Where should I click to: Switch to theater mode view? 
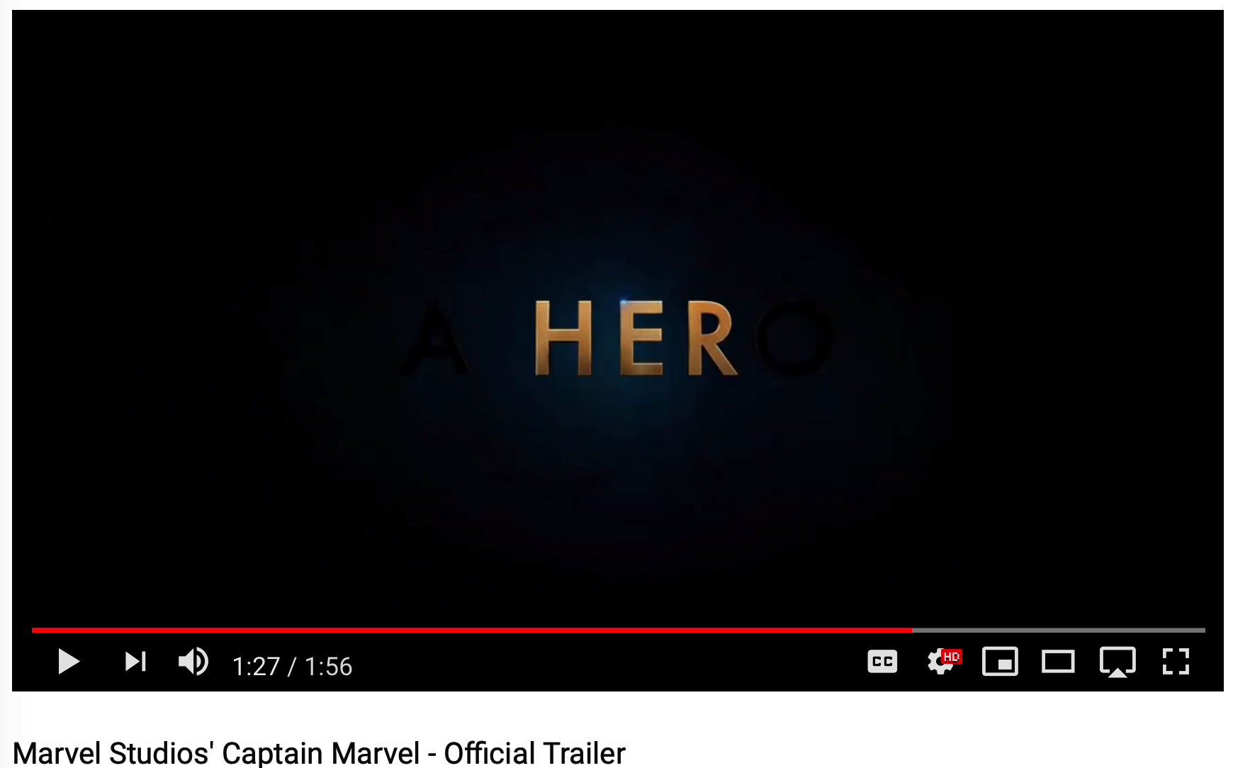pos(1058,662)
